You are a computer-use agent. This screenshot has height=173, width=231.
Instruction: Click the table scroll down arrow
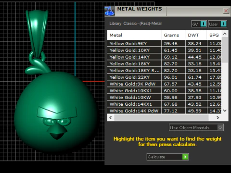[x=225, y=111]
